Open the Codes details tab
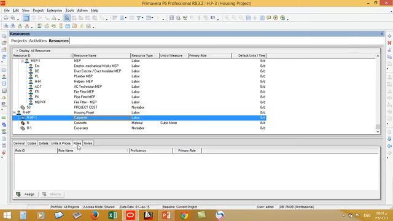Viewport: 393px width, 221px height. [x=31, y=143]
